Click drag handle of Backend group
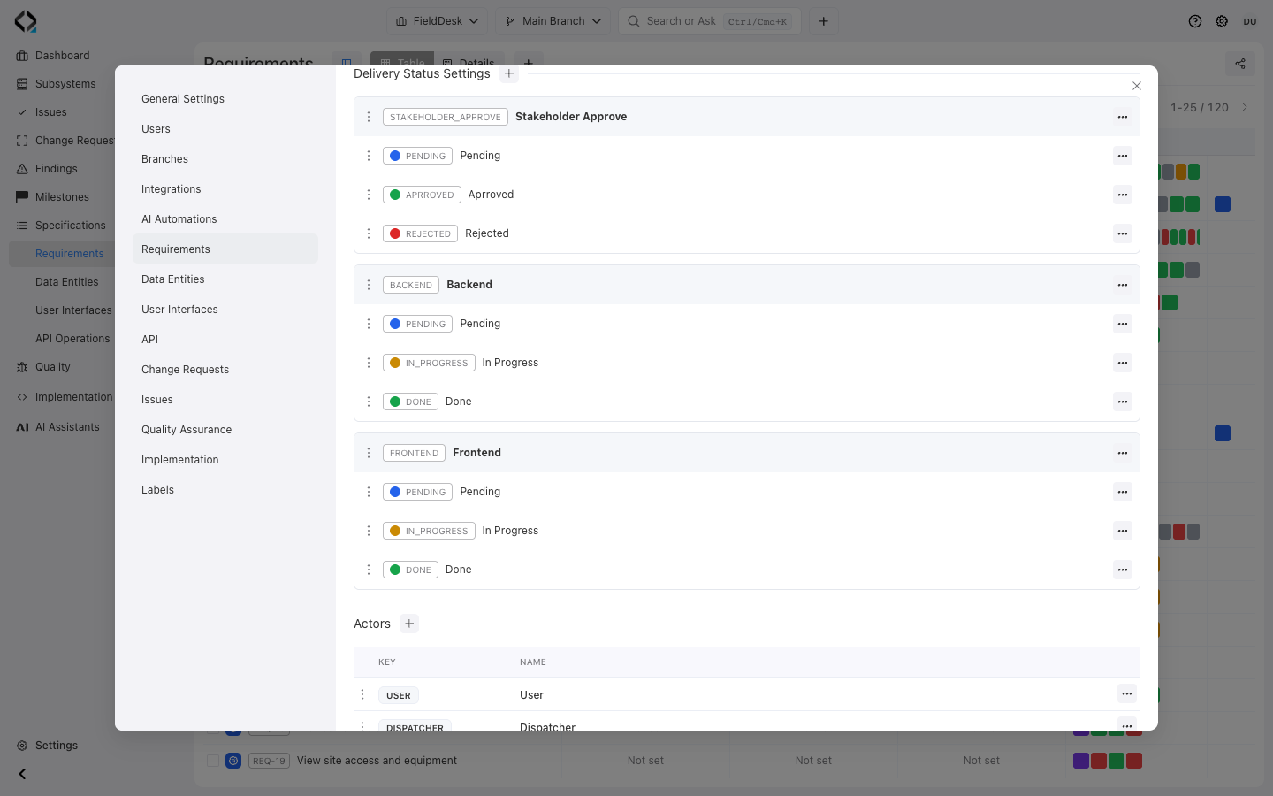Viewport: 1273px width, 796px height. point(369,285)
